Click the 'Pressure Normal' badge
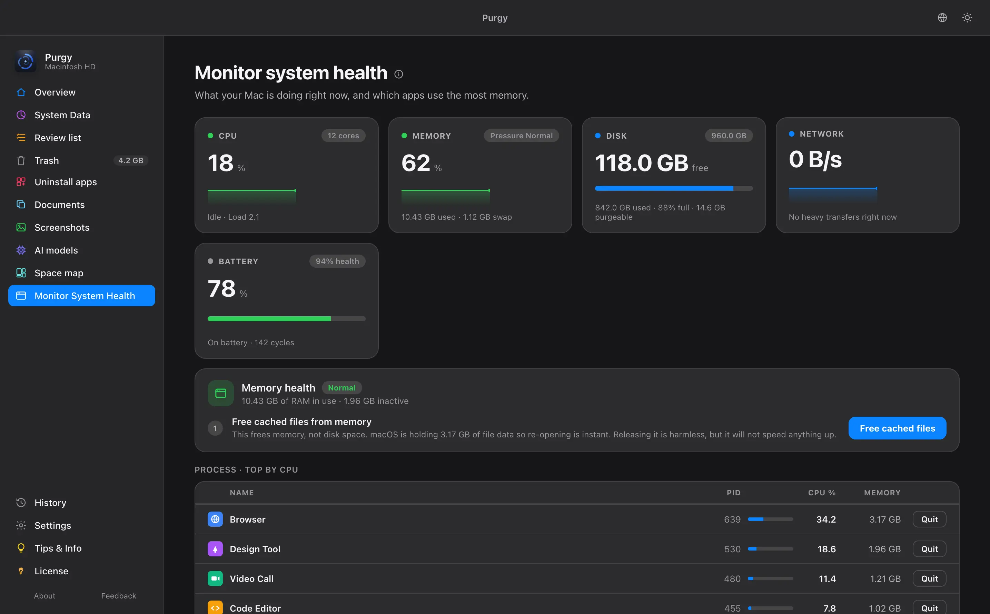 521,136
